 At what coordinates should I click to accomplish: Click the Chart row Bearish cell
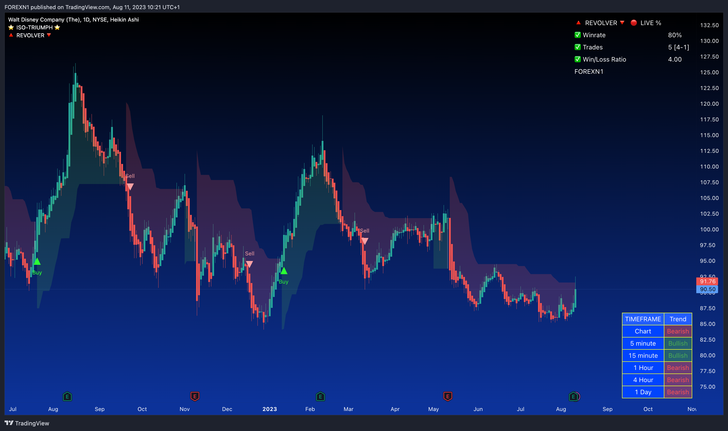point(678,331)
